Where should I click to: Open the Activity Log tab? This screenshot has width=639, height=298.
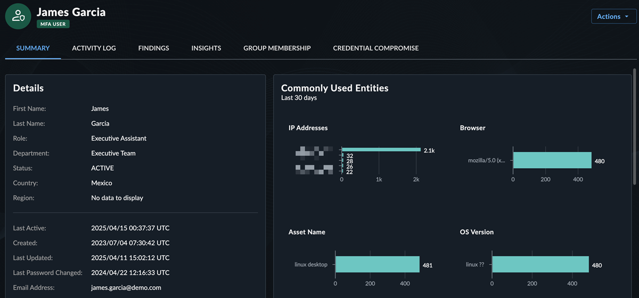[x=94, y=48]
